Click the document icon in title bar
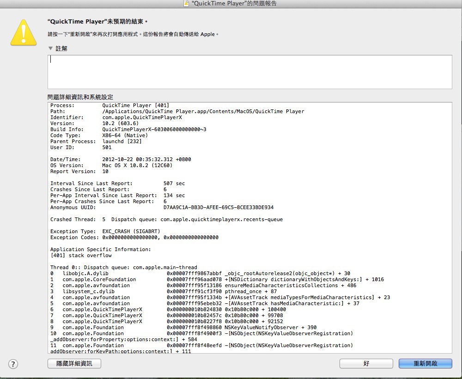The height and width of the screenshot is (379, 462). coord(186,4)
